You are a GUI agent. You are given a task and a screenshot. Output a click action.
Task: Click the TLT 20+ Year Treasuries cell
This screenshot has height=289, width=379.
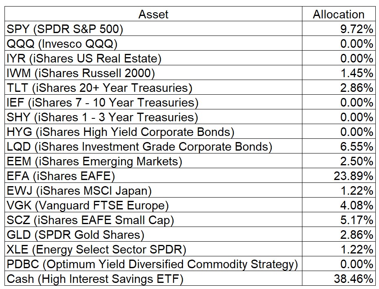(99, 88)
